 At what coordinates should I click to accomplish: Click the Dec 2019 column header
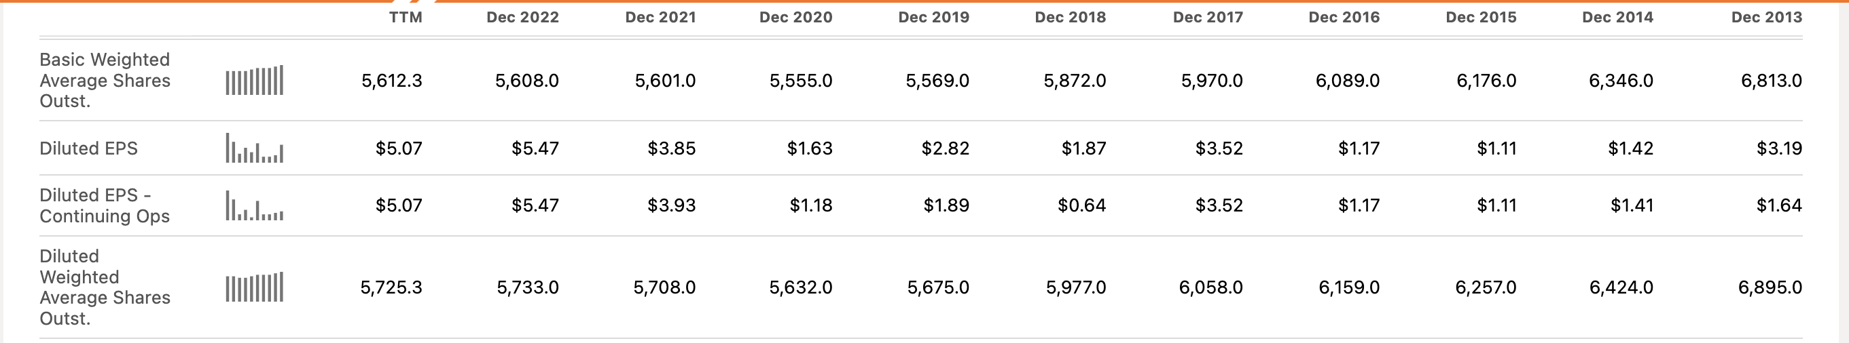point(933,17)
